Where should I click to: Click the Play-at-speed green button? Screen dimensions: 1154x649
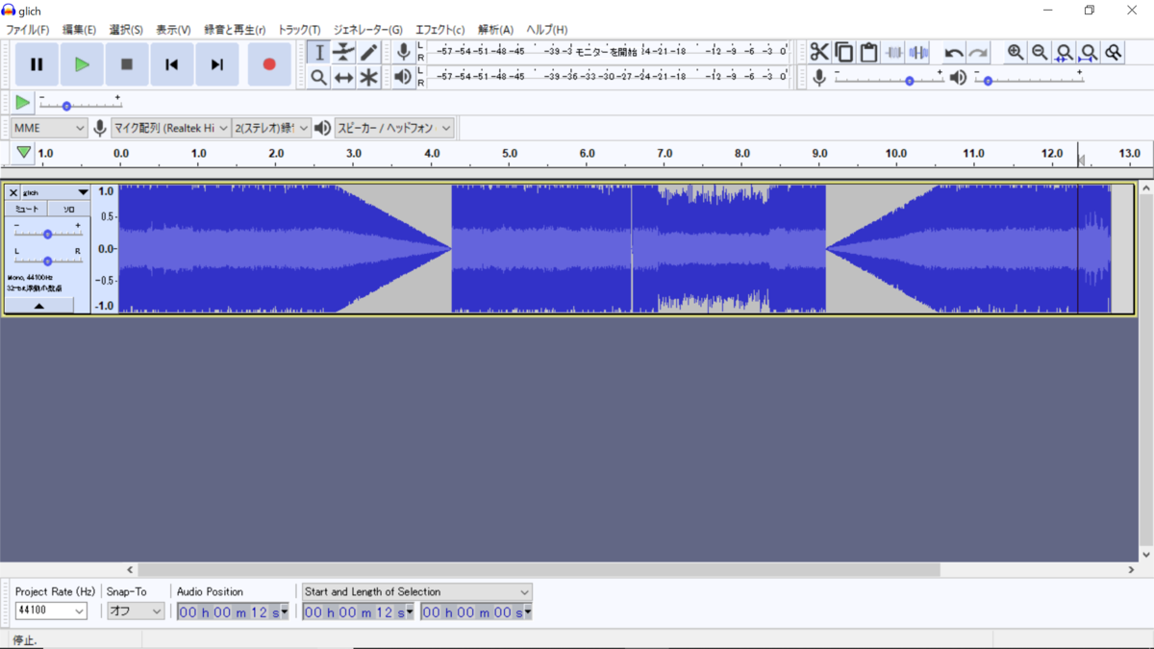[x=23, y=102]
